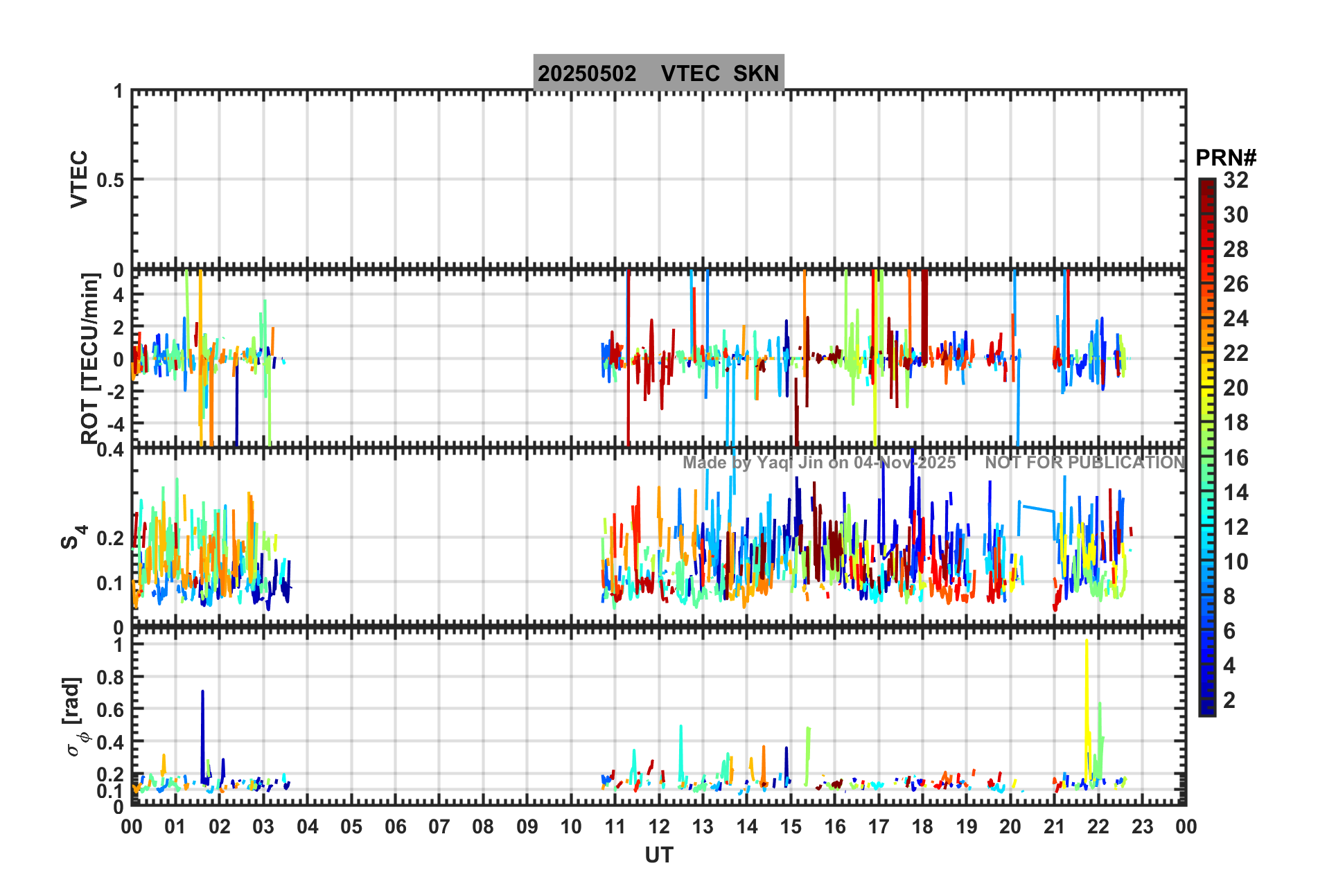Screen dimensions: 1318x895
Task: Click x-axis tick label 11
Action: [615, 827]
